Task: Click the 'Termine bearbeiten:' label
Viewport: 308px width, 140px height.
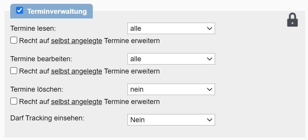Action: 41,59
